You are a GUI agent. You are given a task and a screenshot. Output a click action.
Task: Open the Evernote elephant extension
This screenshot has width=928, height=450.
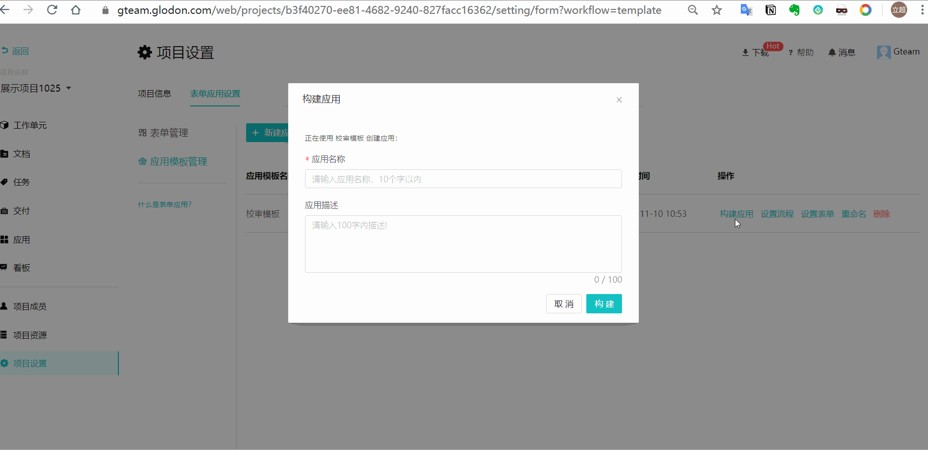(794, 10)
